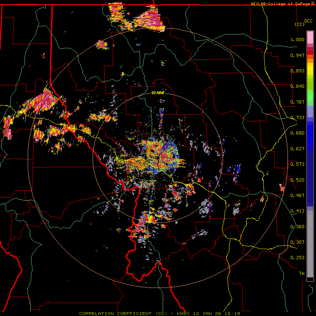
Task: Select the 0.573 scale value
Action: click(297, 164)
